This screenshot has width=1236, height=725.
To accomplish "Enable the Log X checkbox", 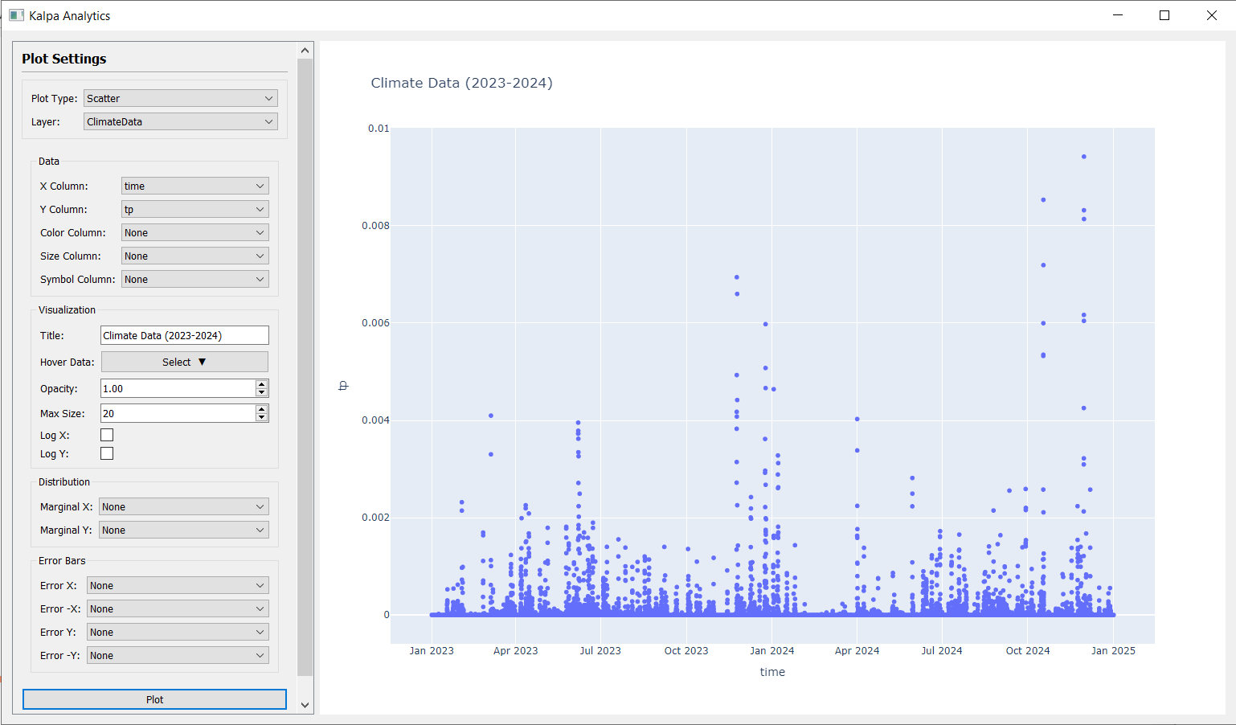I will click(x=107, y=435).
